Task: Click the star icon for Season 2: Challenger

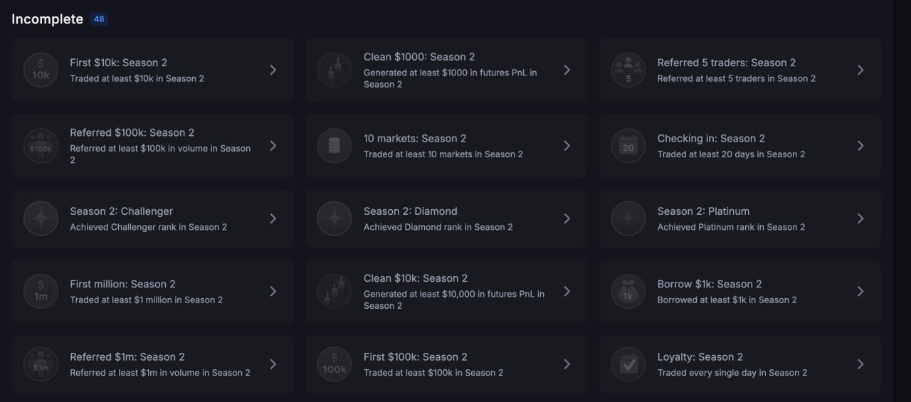Action: [x=41, y=218]
